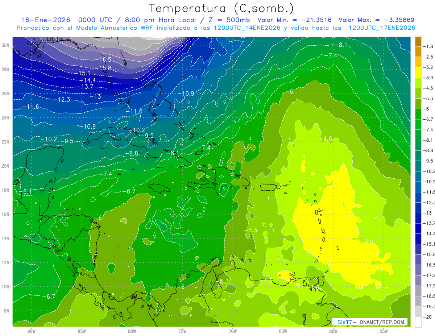This screenshot has height=336, width=435.
Task: Click the '18N' latitude axis label
Action: pos(6,190)
